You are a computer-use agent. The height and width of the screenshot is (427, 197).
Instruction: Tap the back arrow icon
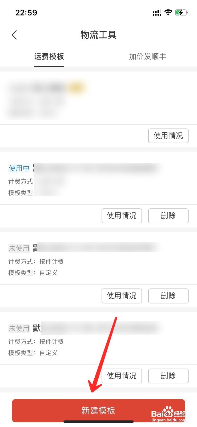[14, 35]
